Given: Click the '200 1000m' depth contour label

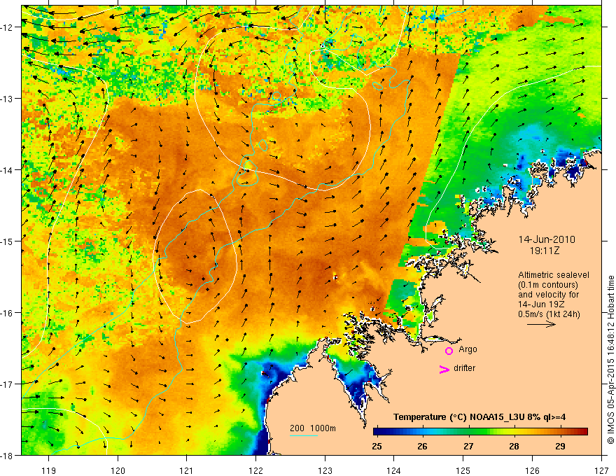Looking at the screenshot, I should tap(313, 428).
